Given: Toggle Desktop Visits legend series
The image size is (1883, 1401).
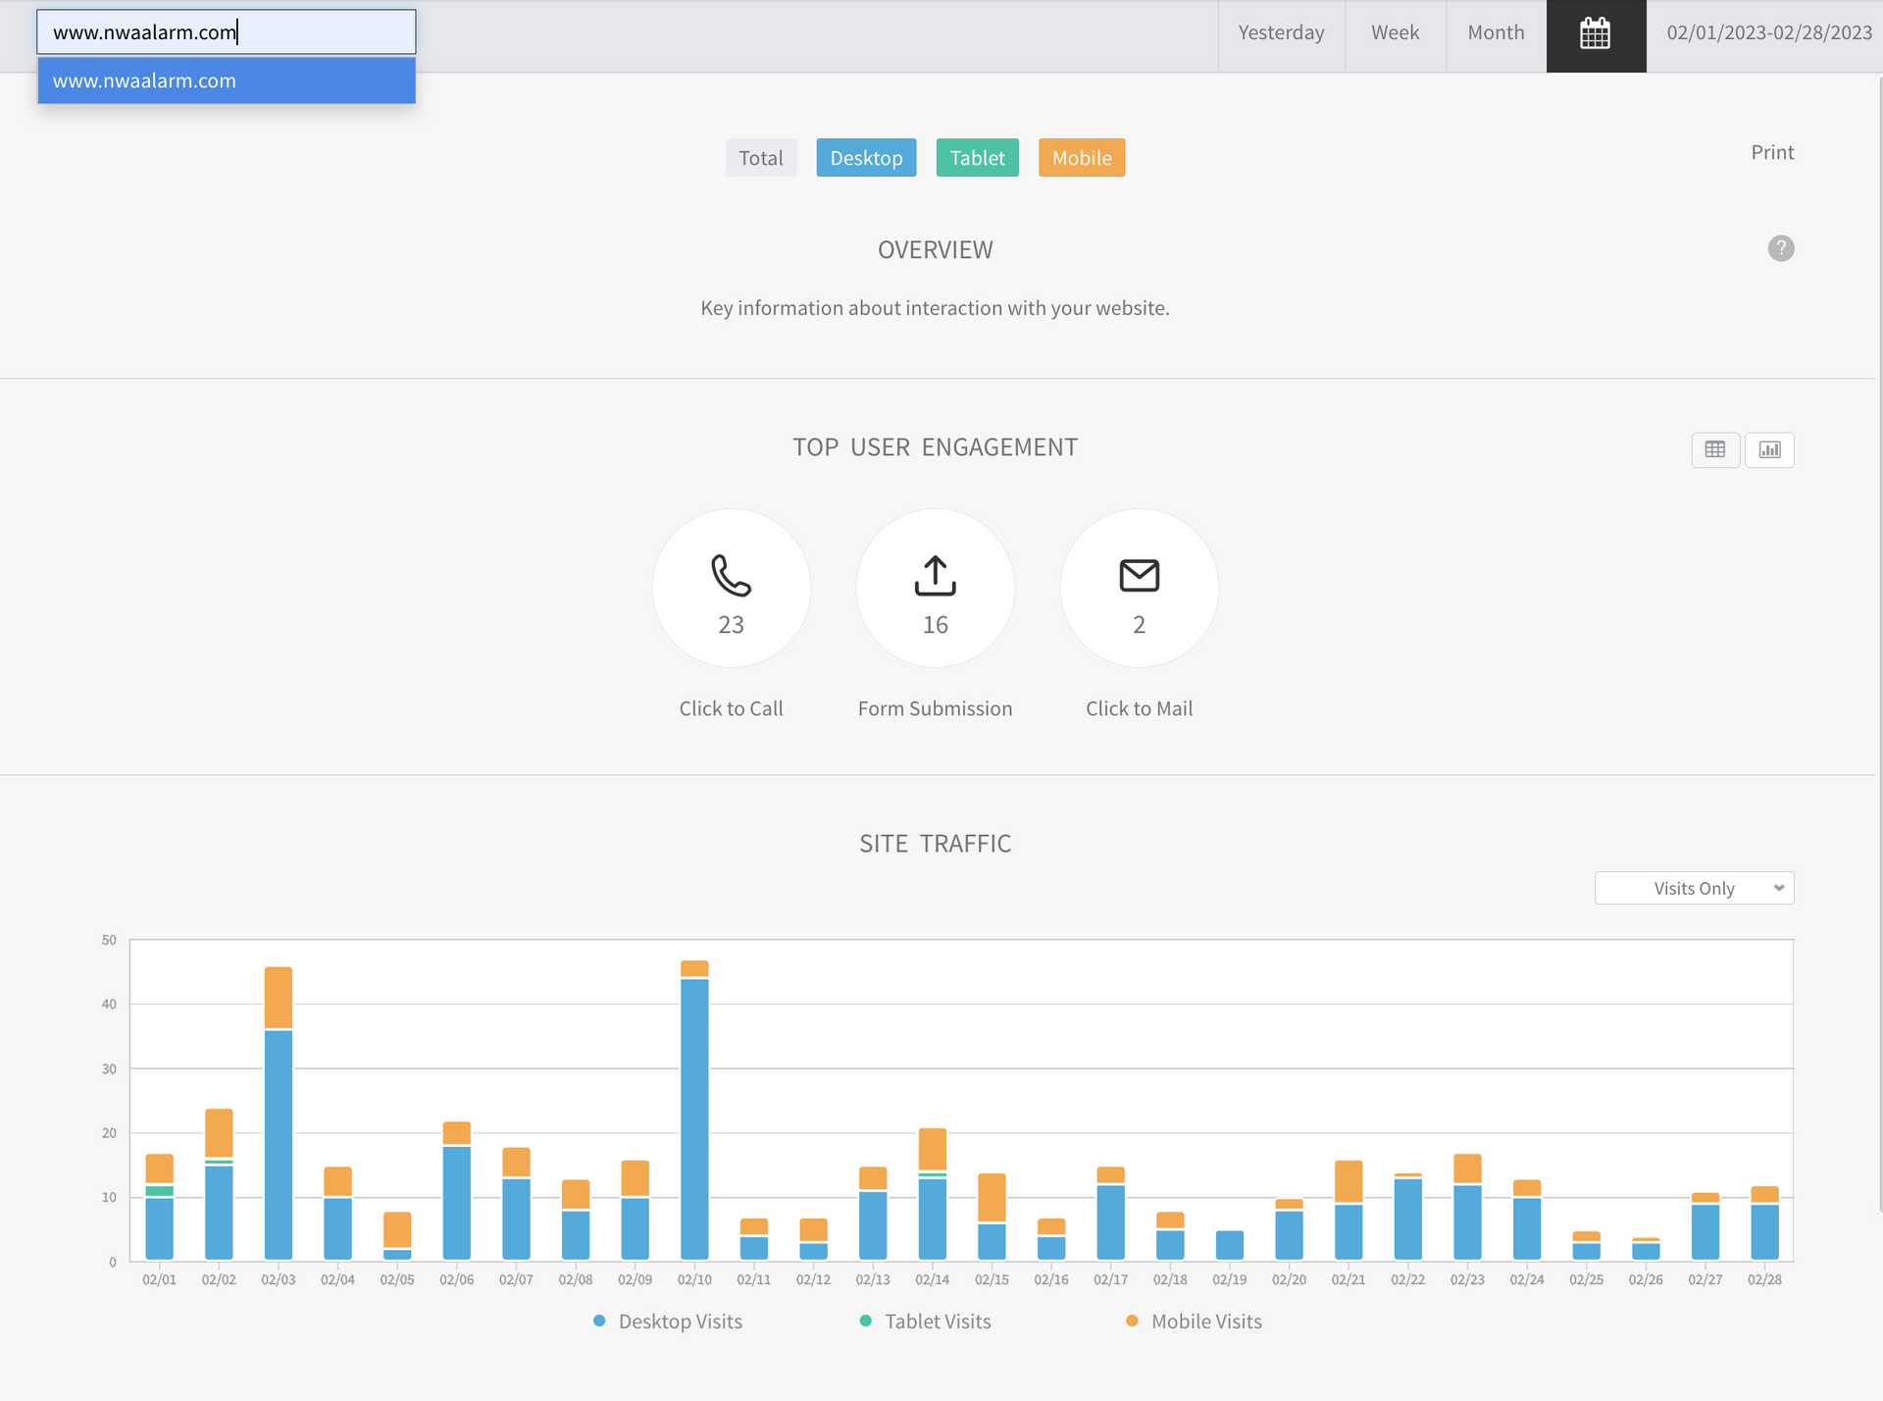Looking at the screenshot, I should (679, 1322).
